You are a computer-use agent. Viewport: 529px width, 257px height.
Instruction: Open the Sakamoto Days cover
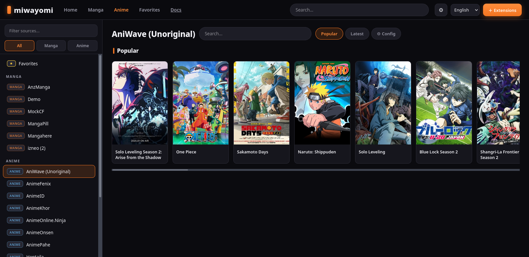tap(262, 103)
